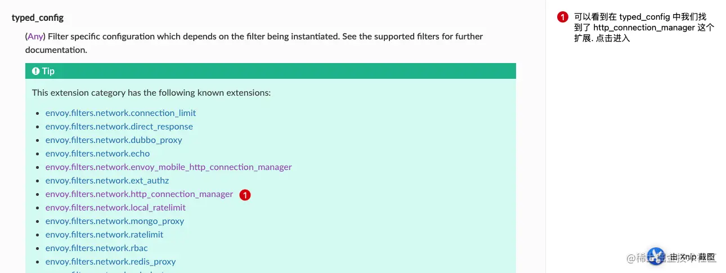Image resolution: width=726 pixels, height=273 pixels.
Task: Open envoy.filters.network.mongo_proxy link
Action: (115, 221)
